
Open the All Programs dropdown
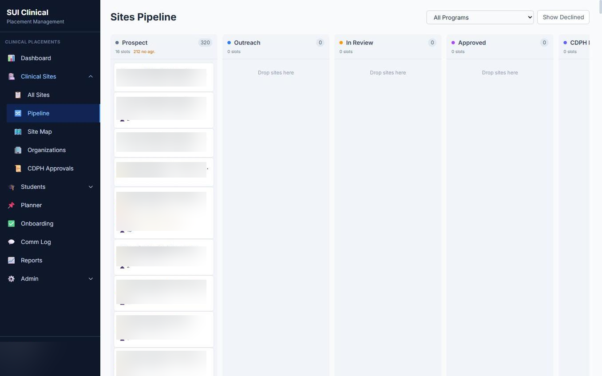(479, 16)
